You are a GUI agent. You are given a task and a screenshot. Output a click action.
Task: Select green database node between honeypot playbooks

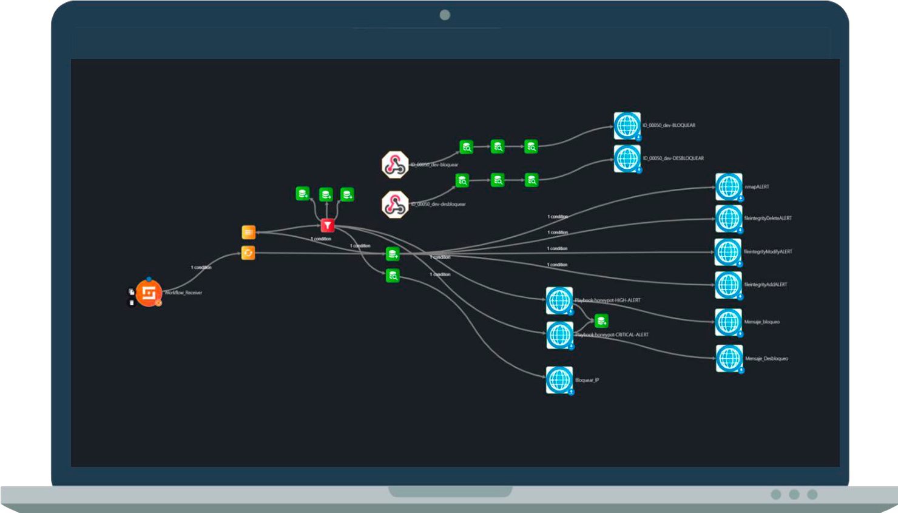[601, 321]
